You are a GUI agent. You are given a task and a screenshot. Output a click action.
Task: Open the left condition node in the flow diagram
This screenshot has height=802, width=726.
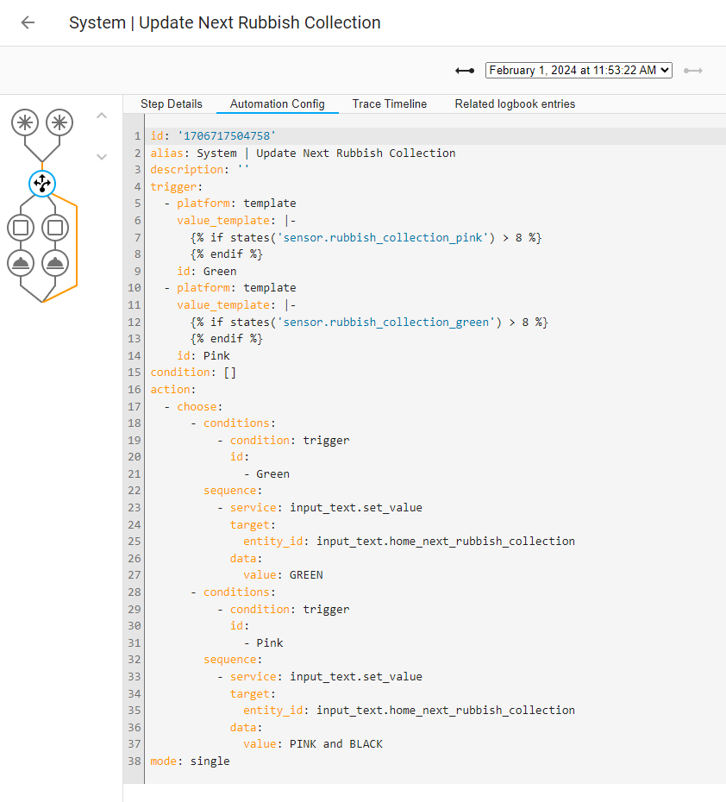pyautogui.click(x=22, y=228)
